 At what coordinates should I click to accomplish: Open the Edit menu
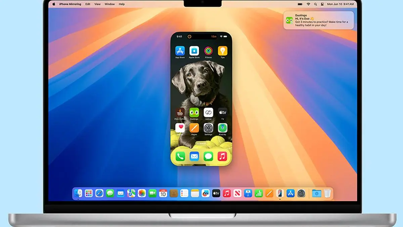88,4
